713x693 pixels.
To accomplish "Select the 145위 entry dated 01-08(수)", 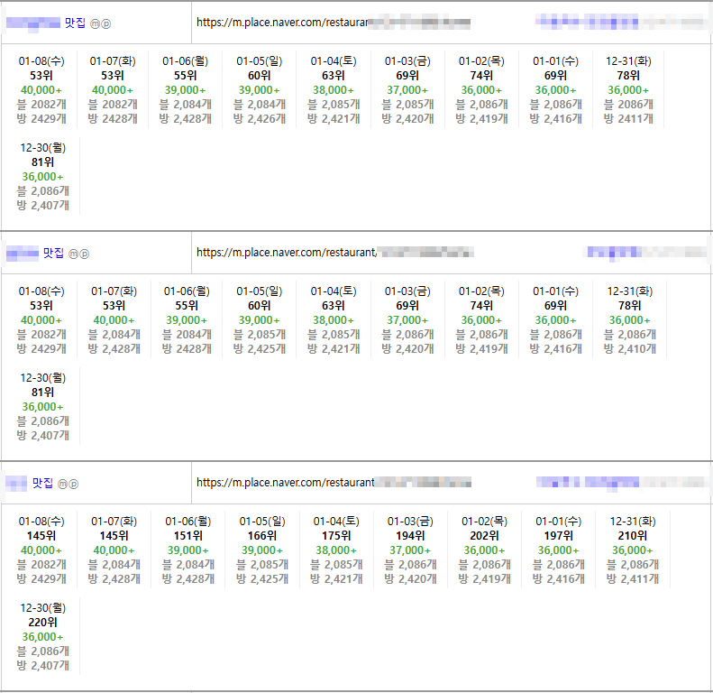I will (x=41, y=535).
